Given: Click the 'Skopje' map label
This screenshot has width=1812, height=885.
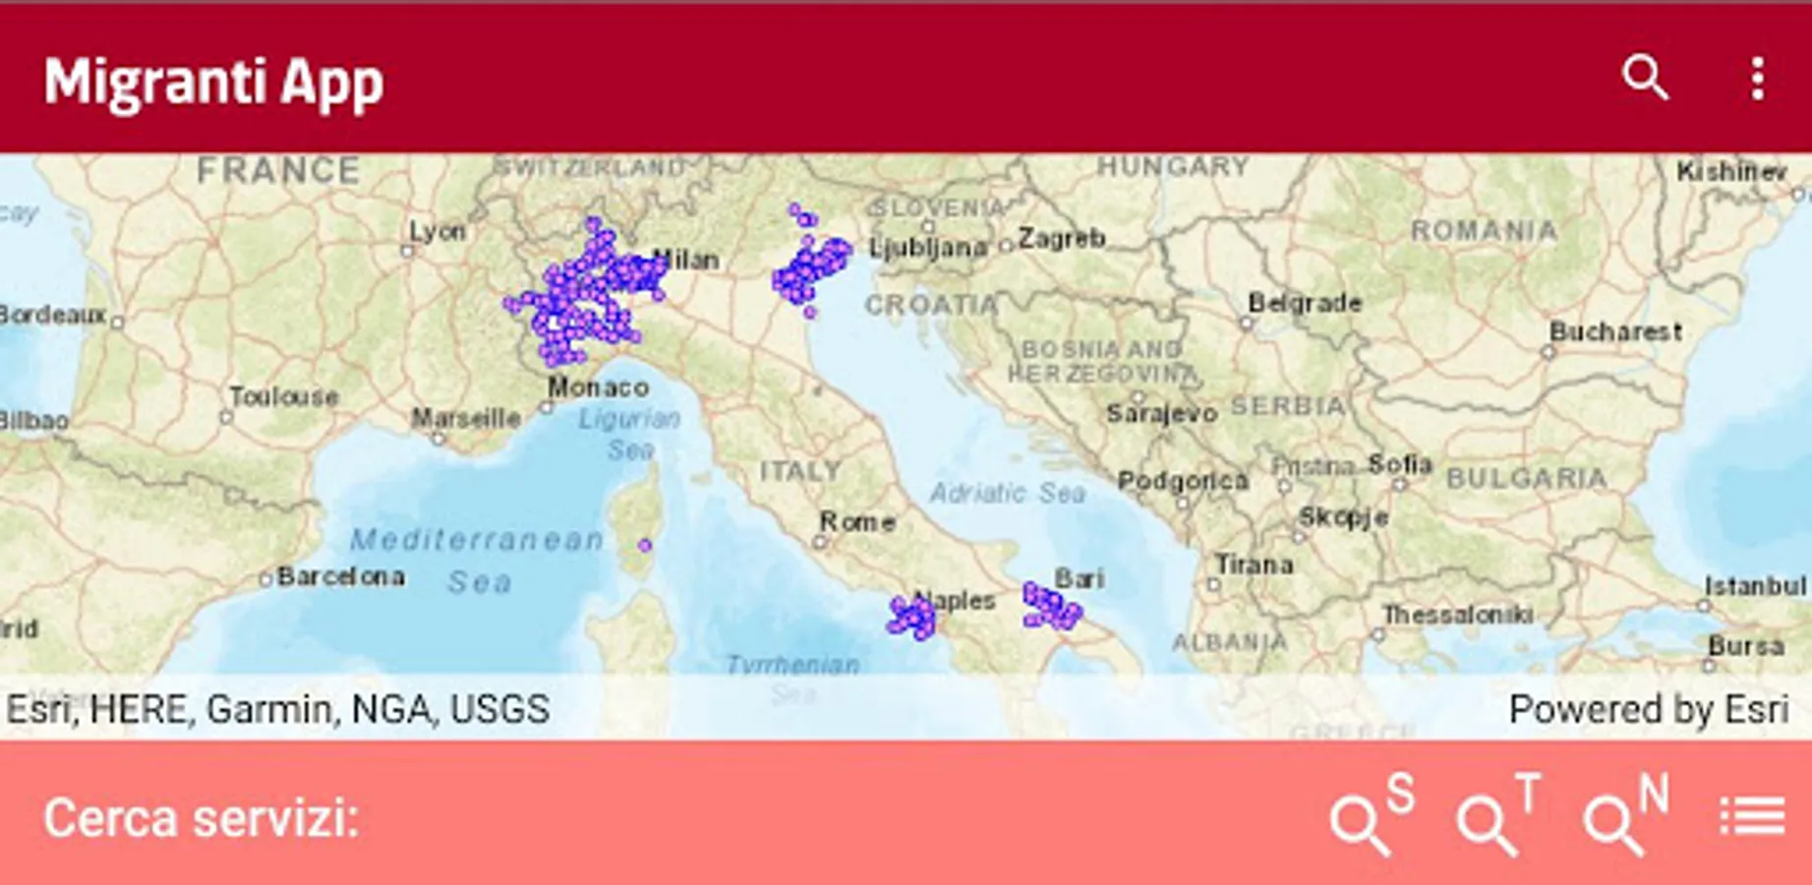Looking at the screenshot, I should click(x=1343, y=517).
